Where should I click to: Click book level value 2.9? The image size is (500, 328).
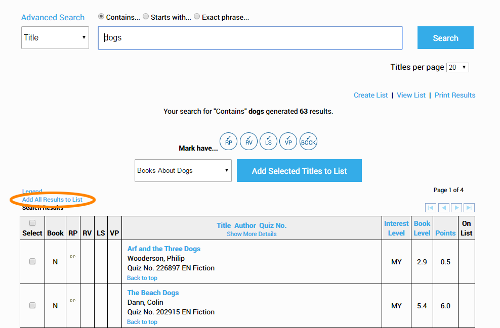[x=422, y=262]
